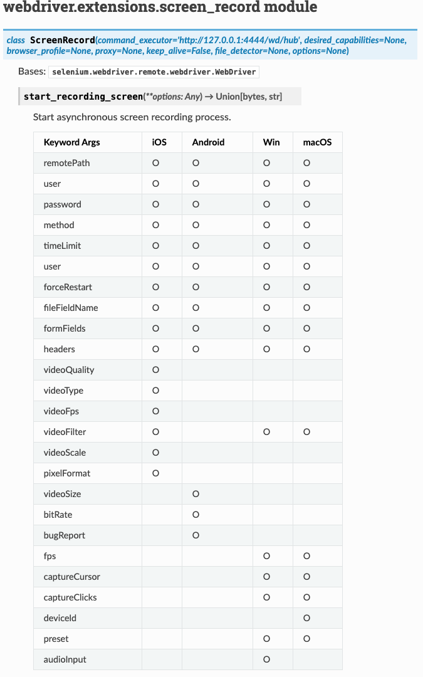423x677 pixels.
Task: Click the macOS column header
Action: [317, 142]
